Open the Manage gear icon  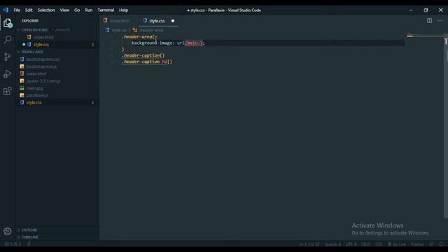point(8,231)
